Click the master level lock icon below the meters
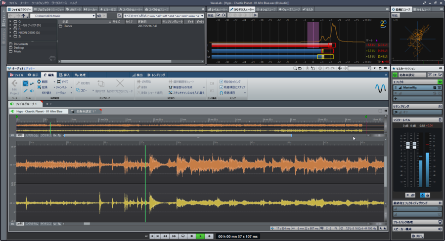 pos(427,195)
